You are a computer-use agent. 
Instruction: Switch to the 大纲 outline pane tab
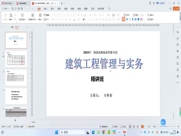click(12, 27)
